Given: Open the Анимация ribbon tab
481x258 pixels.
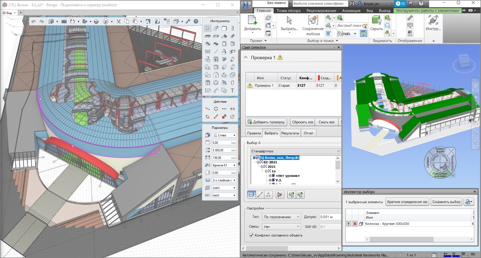Looking at the screenshot, I should tap(351, 11).
